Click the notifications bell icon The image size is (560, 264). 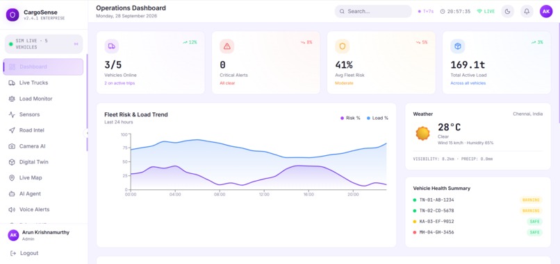coord(527,11)
